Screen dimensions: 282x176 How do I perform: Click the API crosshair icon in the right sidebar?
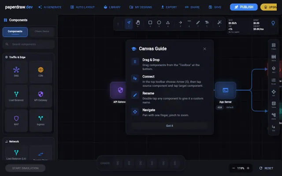coord(274,93)
